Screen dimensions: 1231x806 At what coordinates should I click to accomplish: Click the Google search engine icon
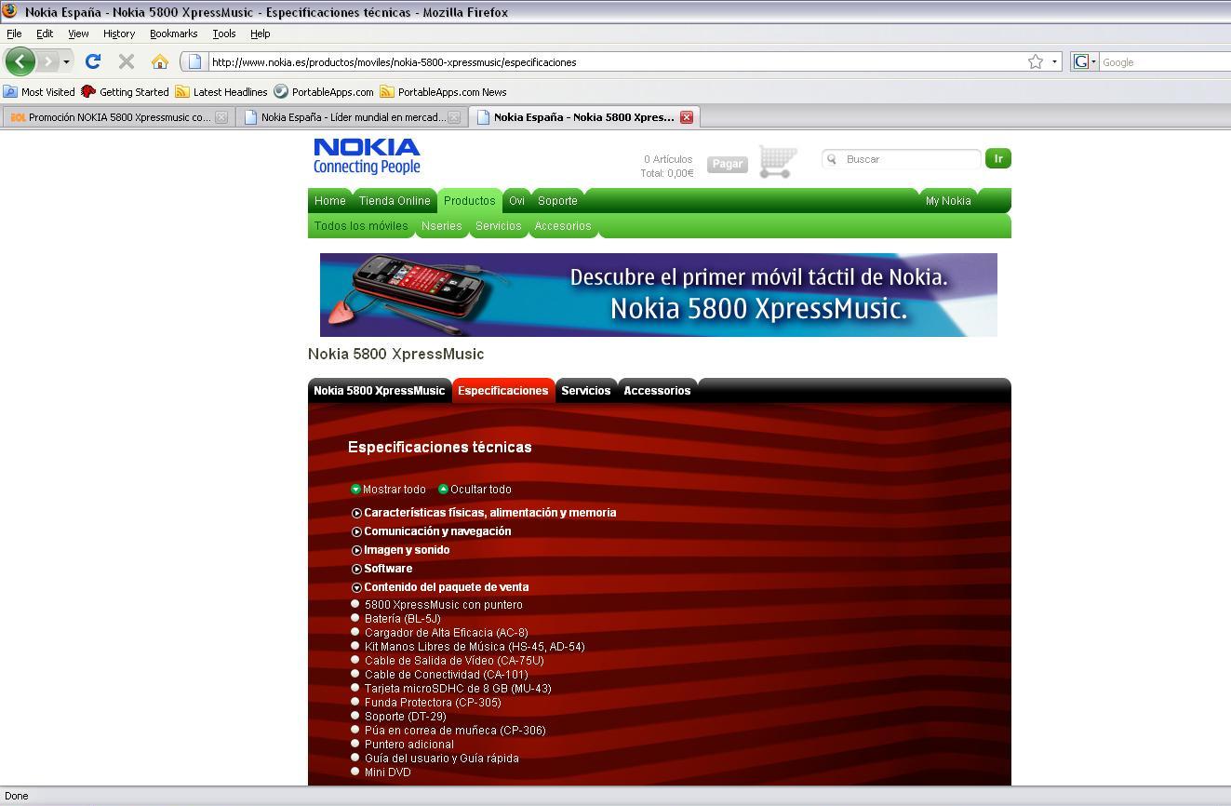[x=1081, y=61]
